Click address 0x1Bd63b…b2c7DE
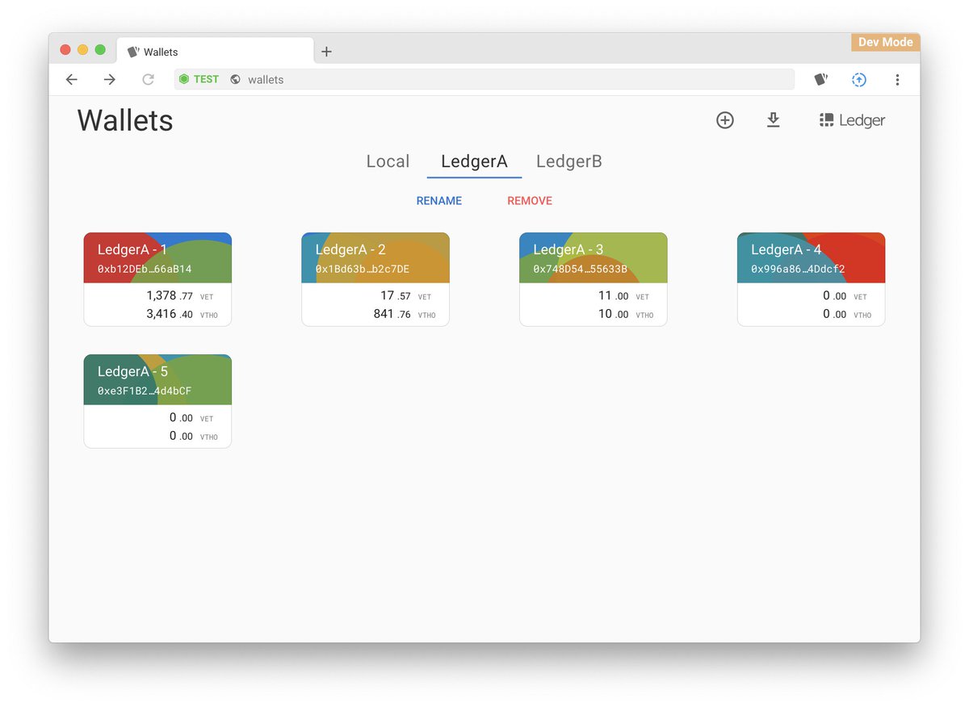The height and width of the screenshot is (707, 969). click(x=363, y=269)
